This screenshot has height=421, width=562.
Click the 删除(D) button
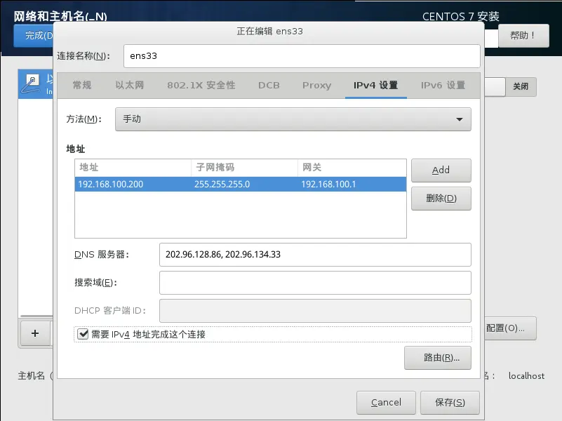click(x=441, y=198)
